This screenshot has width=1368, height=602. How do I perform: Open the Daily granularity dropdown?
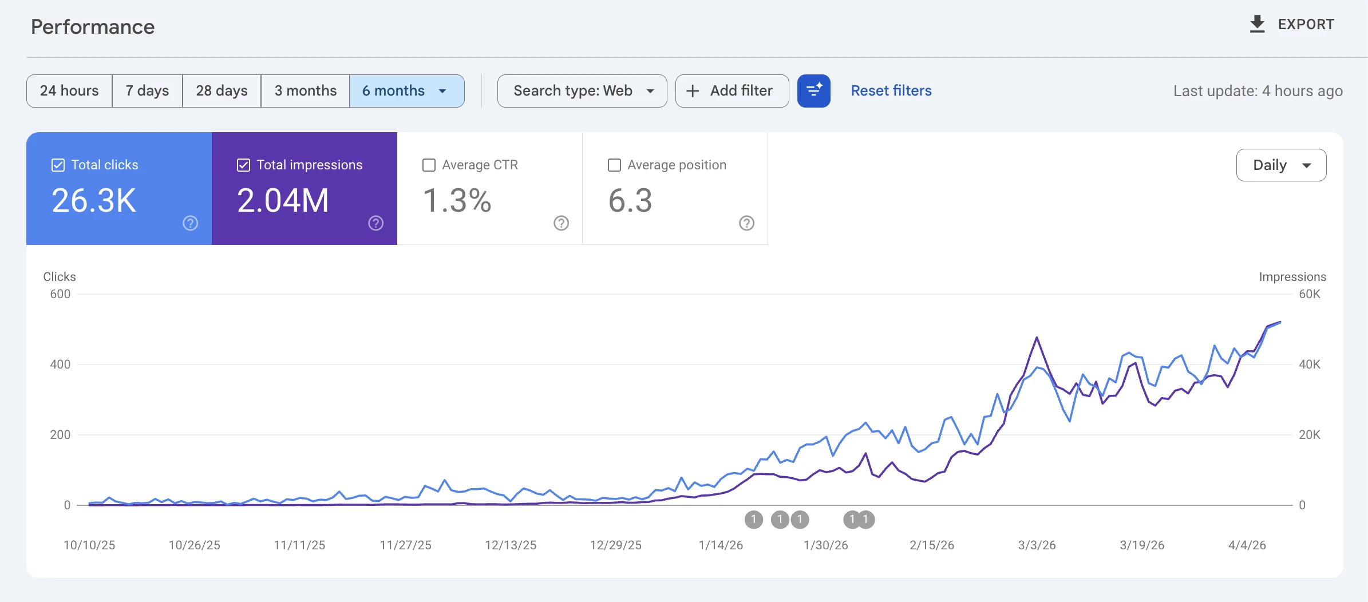(1281, 165)
